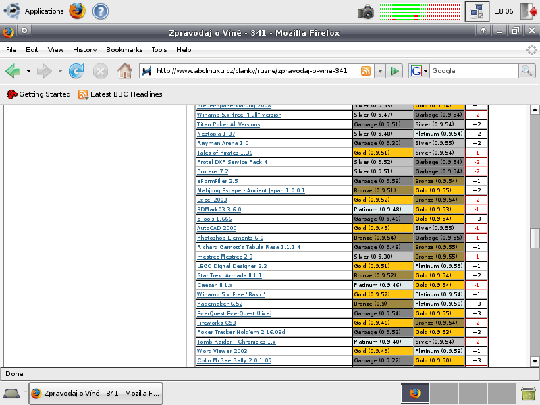
Task: Open the History menu
Action: pos(85,49)
